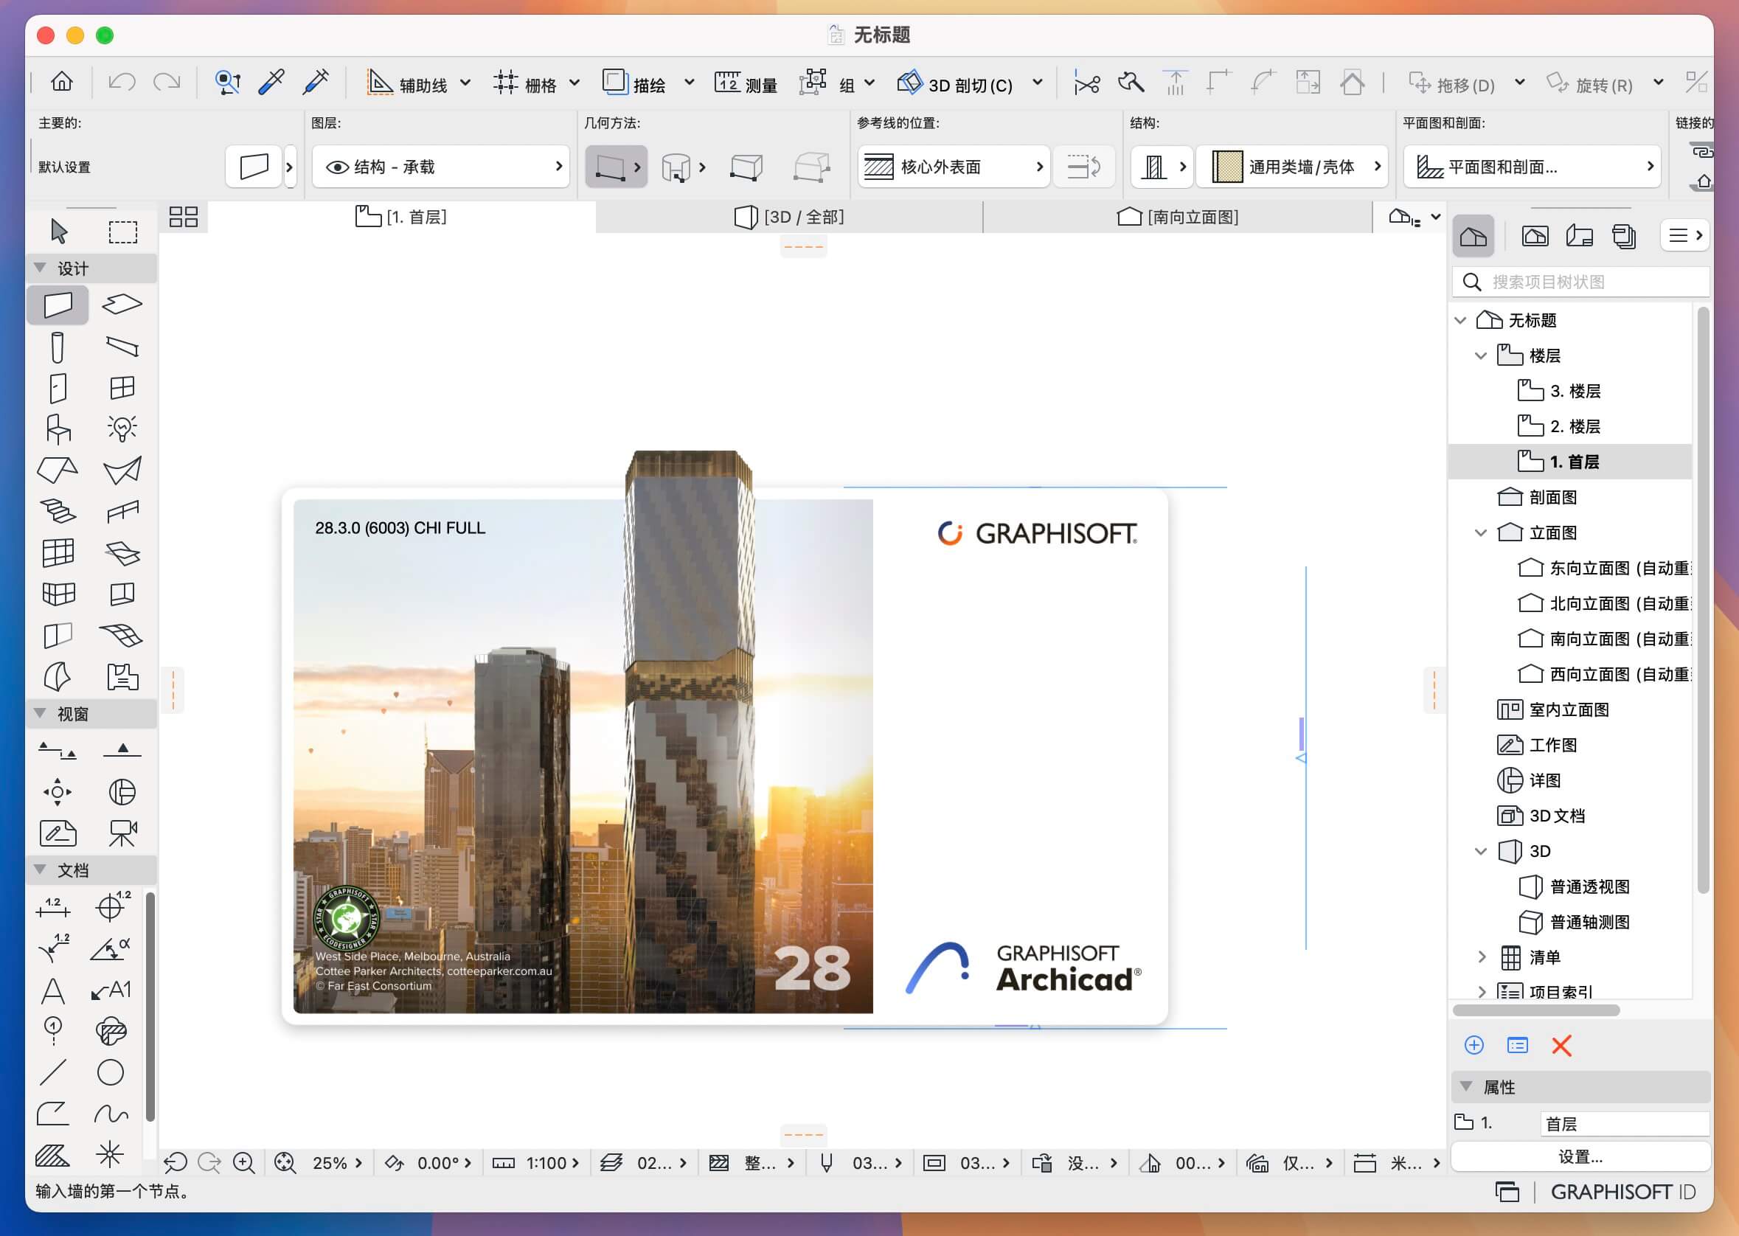Activate the Text tool in 文档 section
The width and height of the screenshot is (1739, 1236).
click(x=53, y=990)
